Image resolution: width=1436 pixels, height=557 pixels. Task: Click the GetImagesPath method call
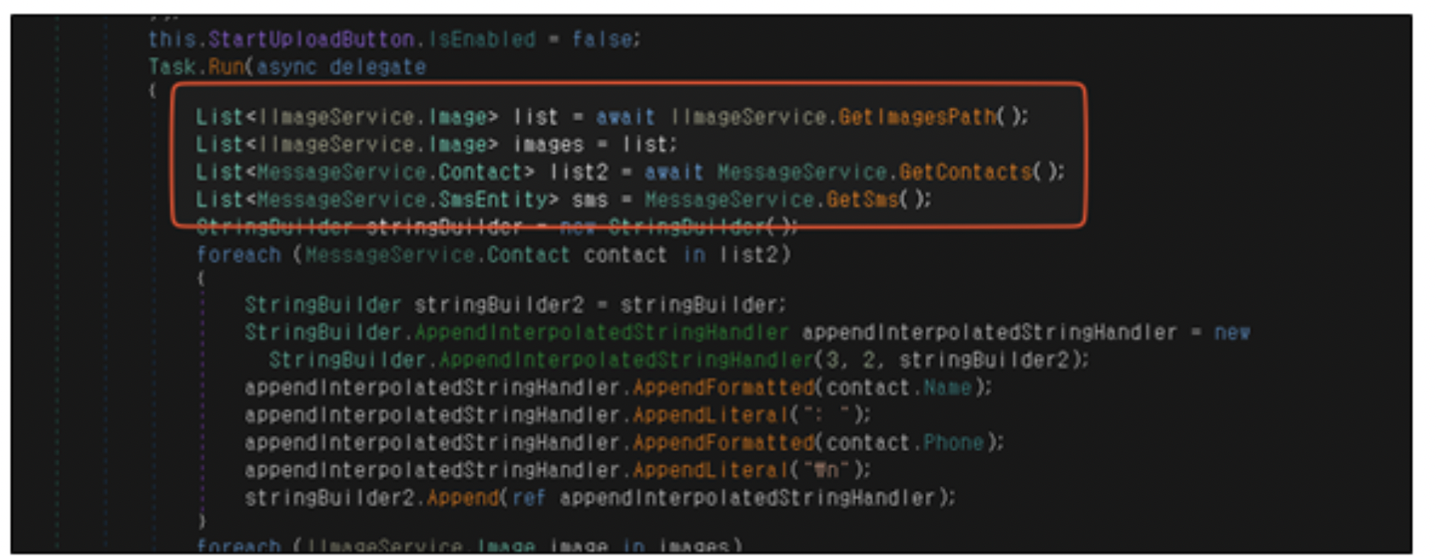917,117
